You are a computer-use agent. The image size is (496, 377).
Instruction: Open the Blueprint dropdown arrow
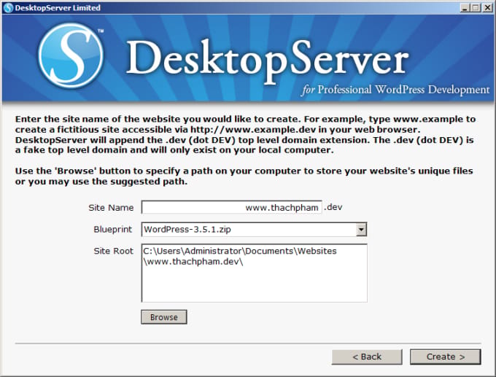361,229
